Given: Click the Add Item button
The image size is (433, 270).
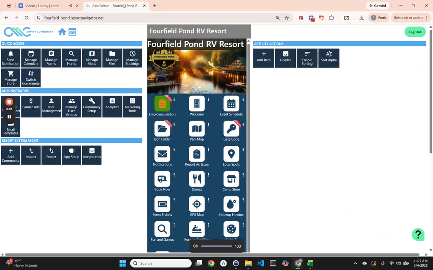Looking at the screenshot, I should (264, 58).
